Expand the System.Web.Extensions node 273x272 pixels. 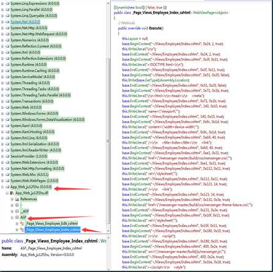point(2,163)
